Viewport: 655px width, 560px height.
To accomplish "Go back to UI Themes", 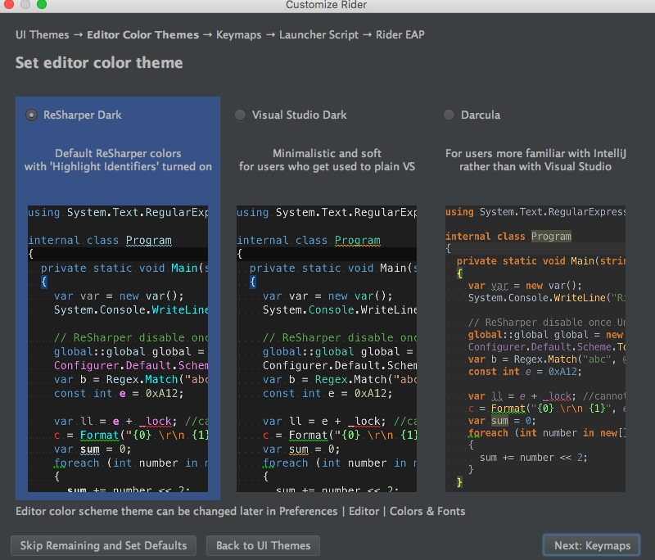I will coord(263,545).
